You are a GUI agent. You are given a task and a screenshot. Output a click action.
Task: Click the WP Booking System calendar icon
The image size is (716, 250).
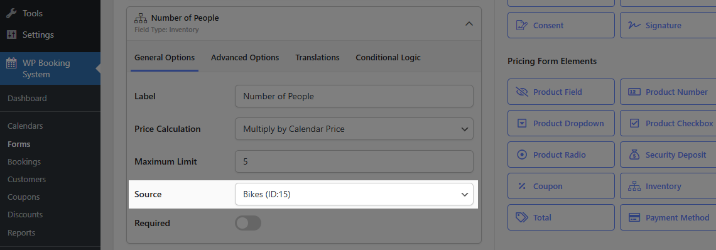click(11, 63)
